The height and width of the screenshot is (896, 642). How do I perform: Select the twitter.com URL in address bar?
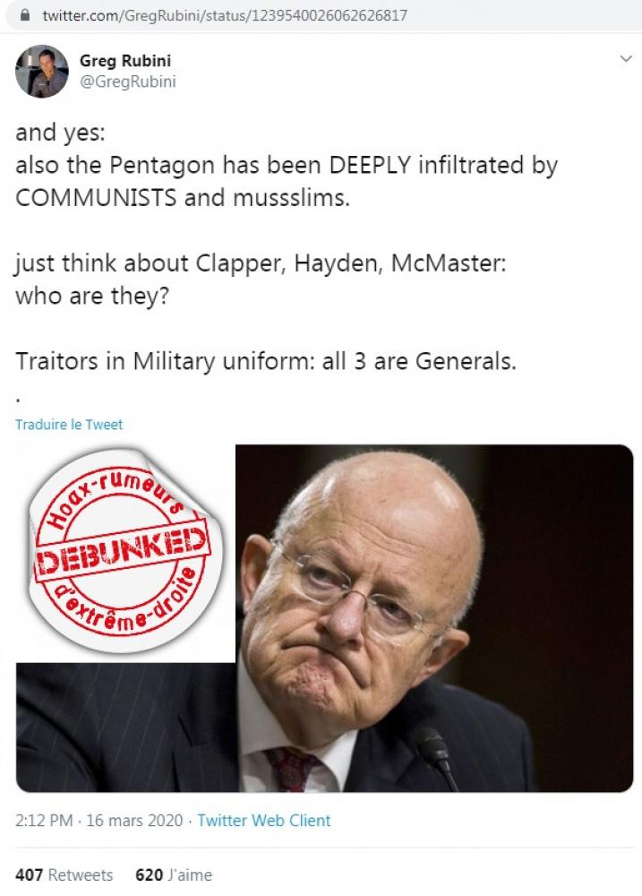point(225,15)
